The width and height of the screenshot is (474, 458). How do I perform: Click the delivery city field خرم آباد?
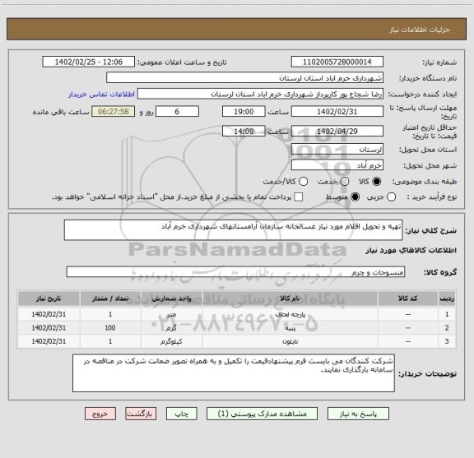(337, 165)
